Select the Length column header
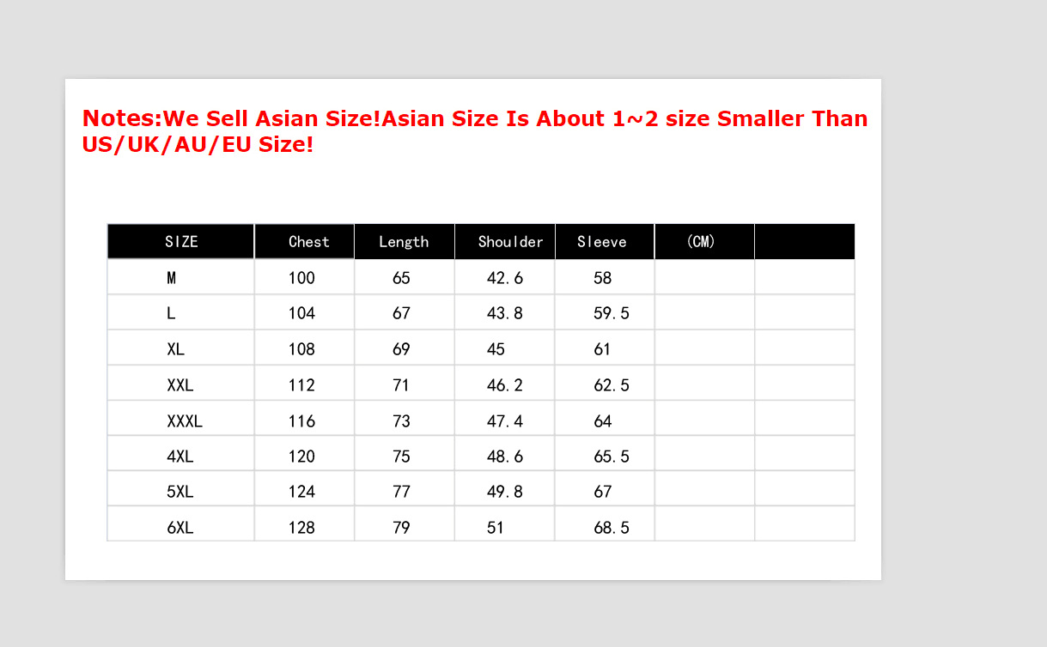Viewport: 1047px width, 647px height. [404, 242]
